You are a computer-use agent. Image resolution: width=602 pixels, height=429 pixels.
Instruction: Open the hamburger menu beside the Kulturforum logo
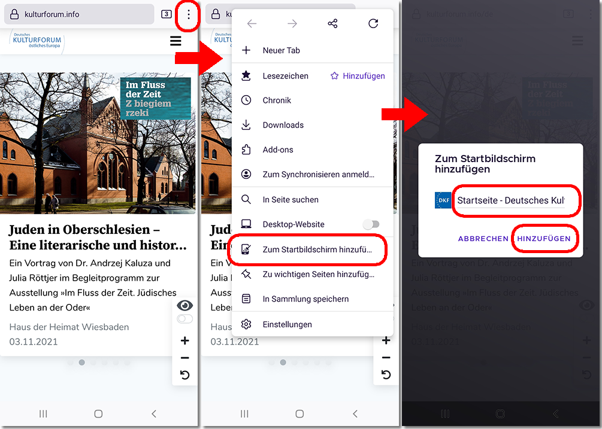[x=176, y=41]
